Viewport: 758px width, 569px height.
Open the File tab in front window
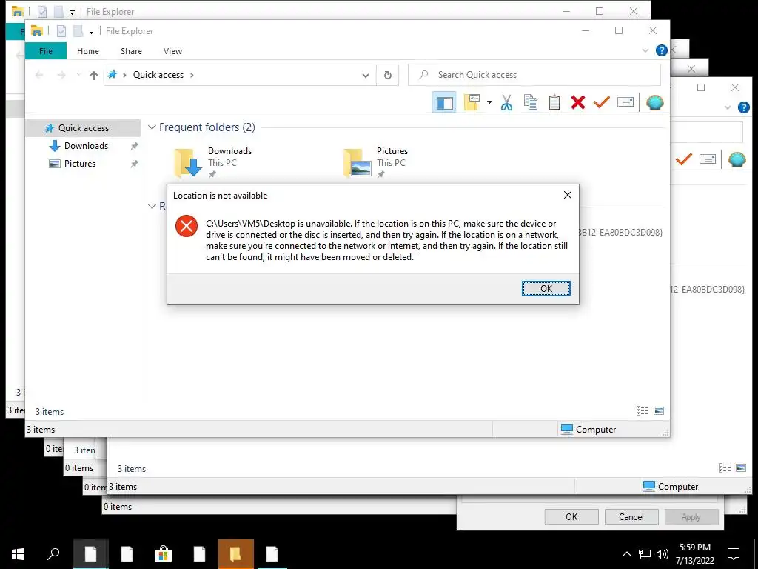pos(45,51)
